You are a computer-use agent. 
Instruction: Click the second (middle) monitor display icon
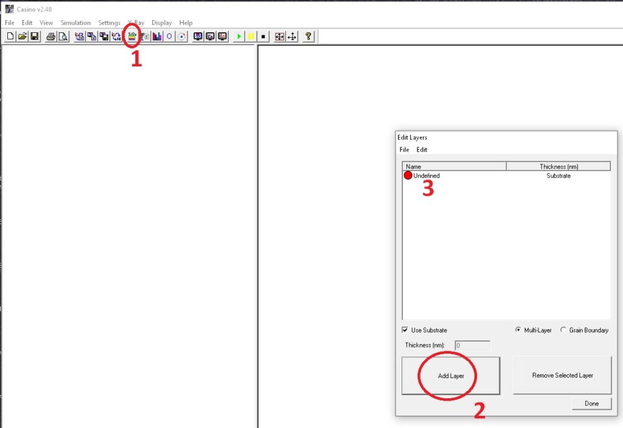[x=210, y=37]
